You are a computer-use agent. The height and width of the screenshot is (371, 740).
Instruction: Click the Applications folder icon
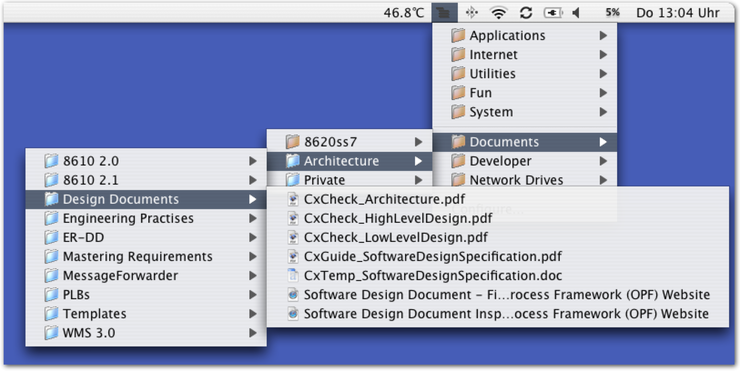[x=458, y=35]
